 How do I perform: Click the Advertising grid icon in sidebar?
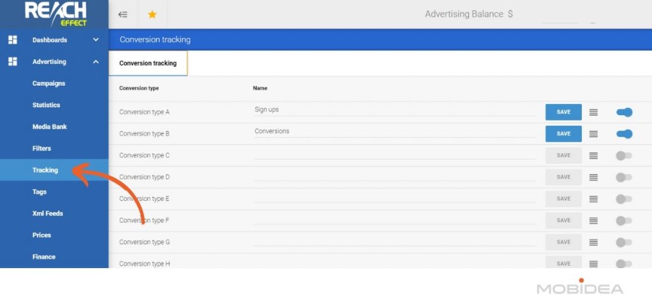[x=12, y=62]
